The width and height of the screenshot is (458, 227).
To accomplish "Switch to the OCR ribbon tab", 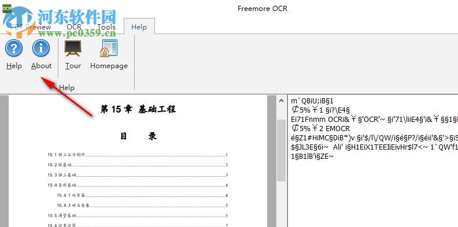I will (74, 27).
